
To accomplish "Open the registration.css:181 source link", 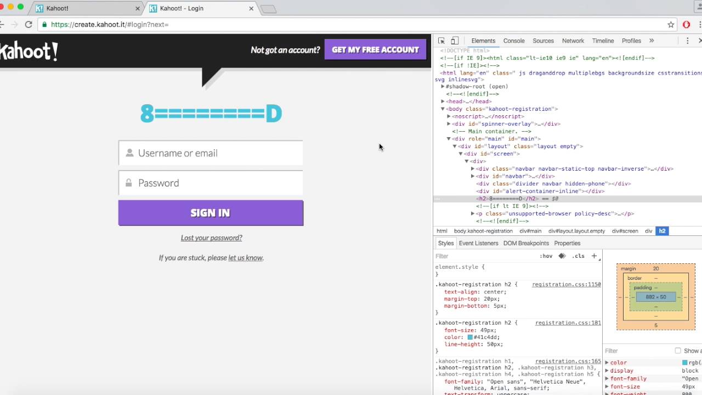I will tap(568, 323).
